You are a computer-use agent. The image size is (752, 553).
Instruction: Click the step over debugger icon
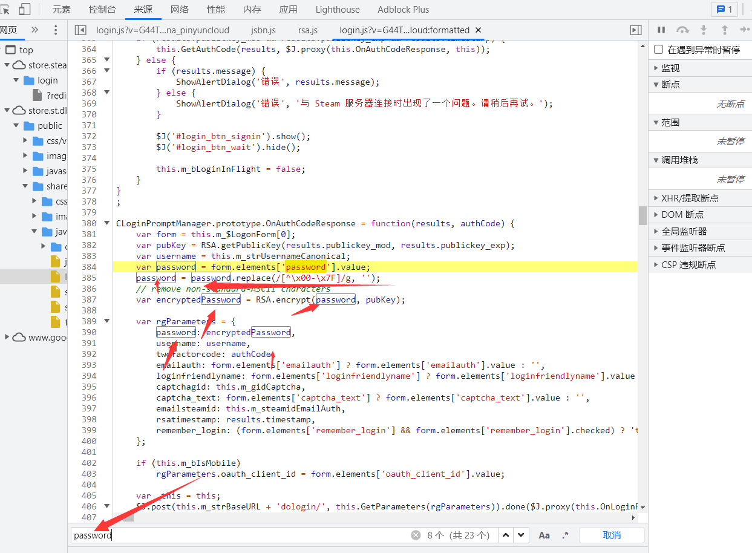point(682,30)
